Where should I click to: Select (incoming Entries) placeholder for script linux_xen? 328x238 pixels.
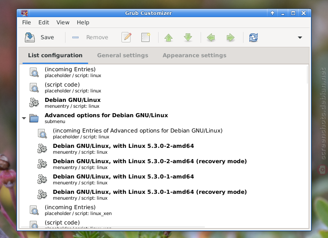(x=70, y=207)
